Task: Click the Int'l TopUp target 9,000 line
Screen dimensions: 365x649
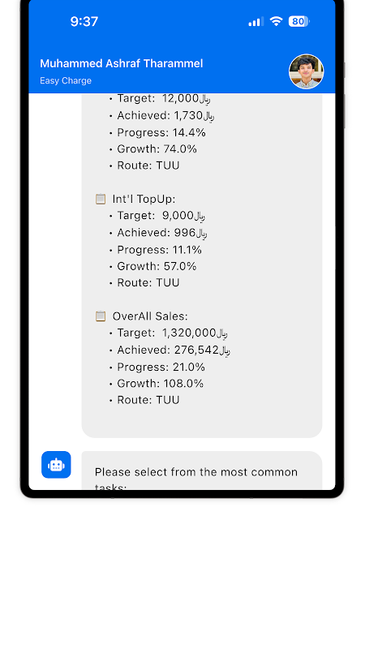Action: click(157, 216)
